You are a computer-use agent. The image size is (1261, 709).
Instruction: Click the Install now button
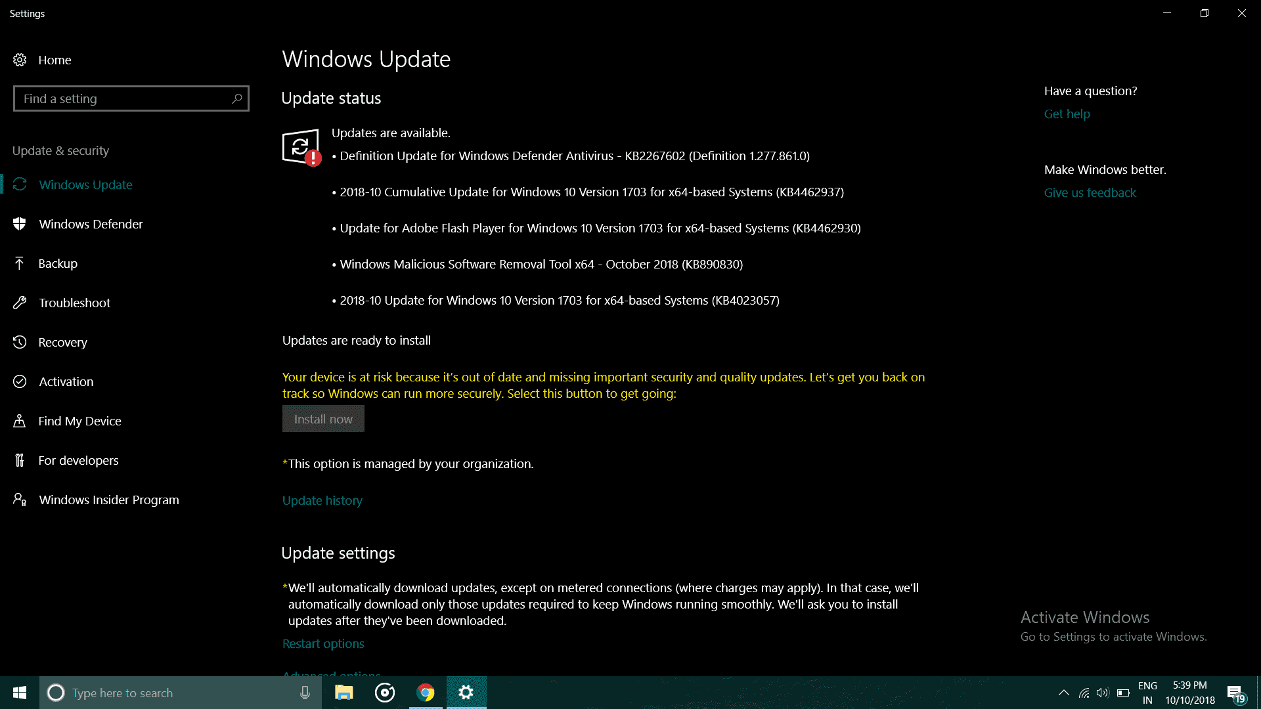pyautogui.click(x=323, y=419)
